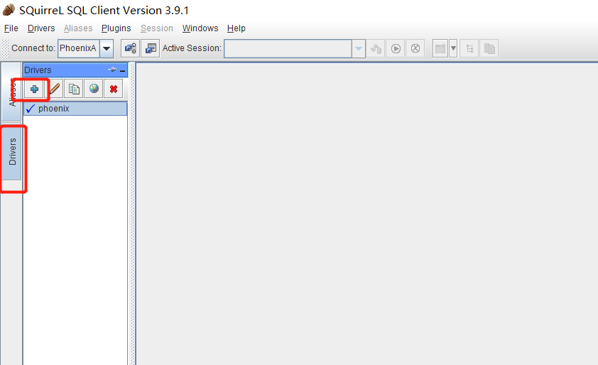Expand the Active Session dropdown arrow
The width and height of the screenshot is (598, 365).
click(359, 48)
